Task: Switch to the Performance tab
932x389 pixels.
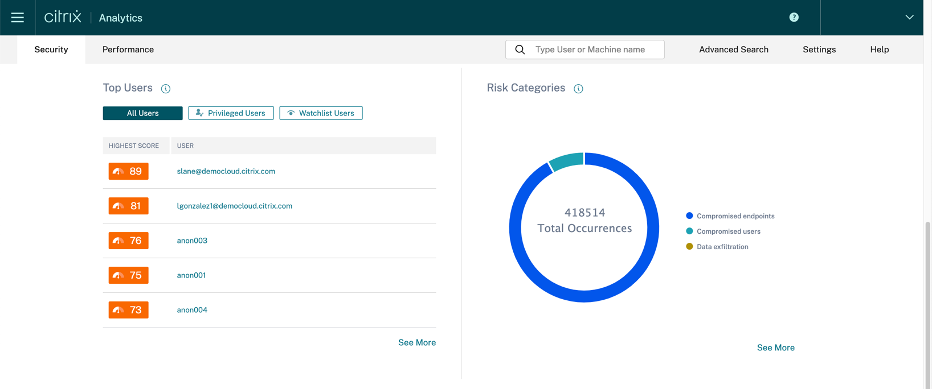Action: (x=128, y=49)
